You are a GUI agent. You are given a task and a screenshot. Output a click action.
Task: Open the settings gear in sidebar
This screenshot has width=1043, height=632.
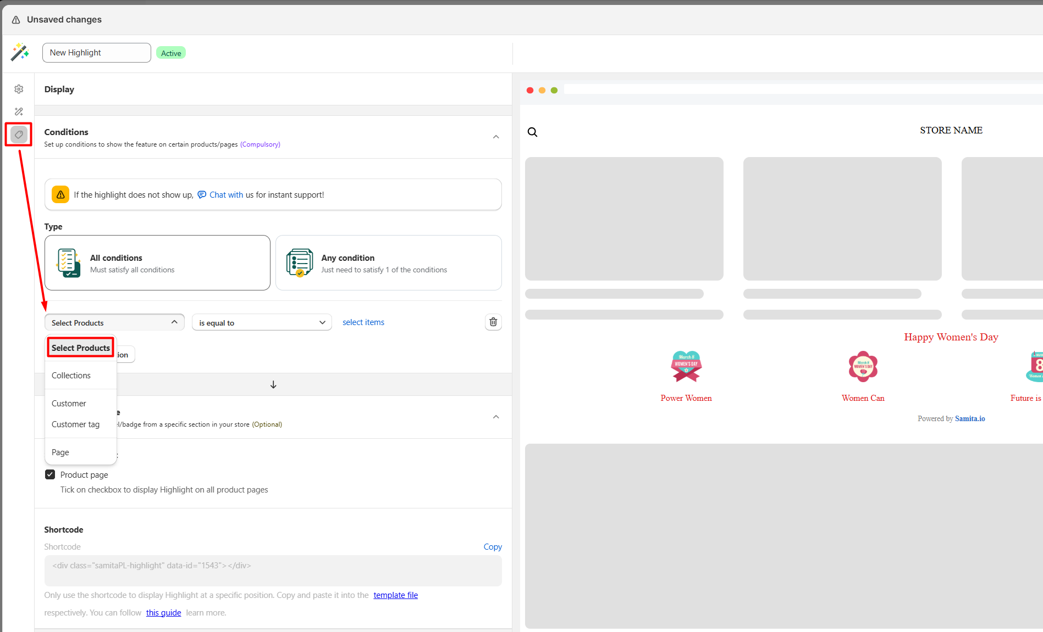(x=19, y=89)
